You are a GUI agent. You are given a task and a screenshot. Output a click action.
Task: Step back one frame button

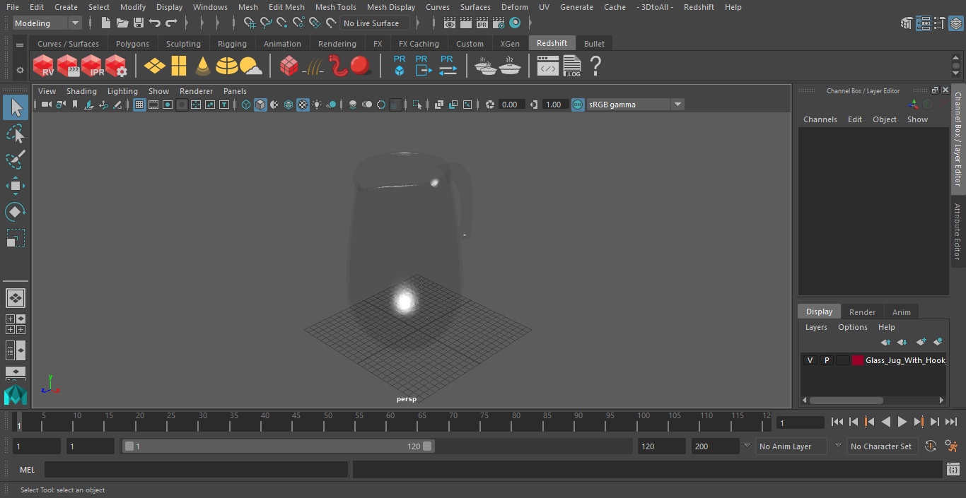point(853,422)
